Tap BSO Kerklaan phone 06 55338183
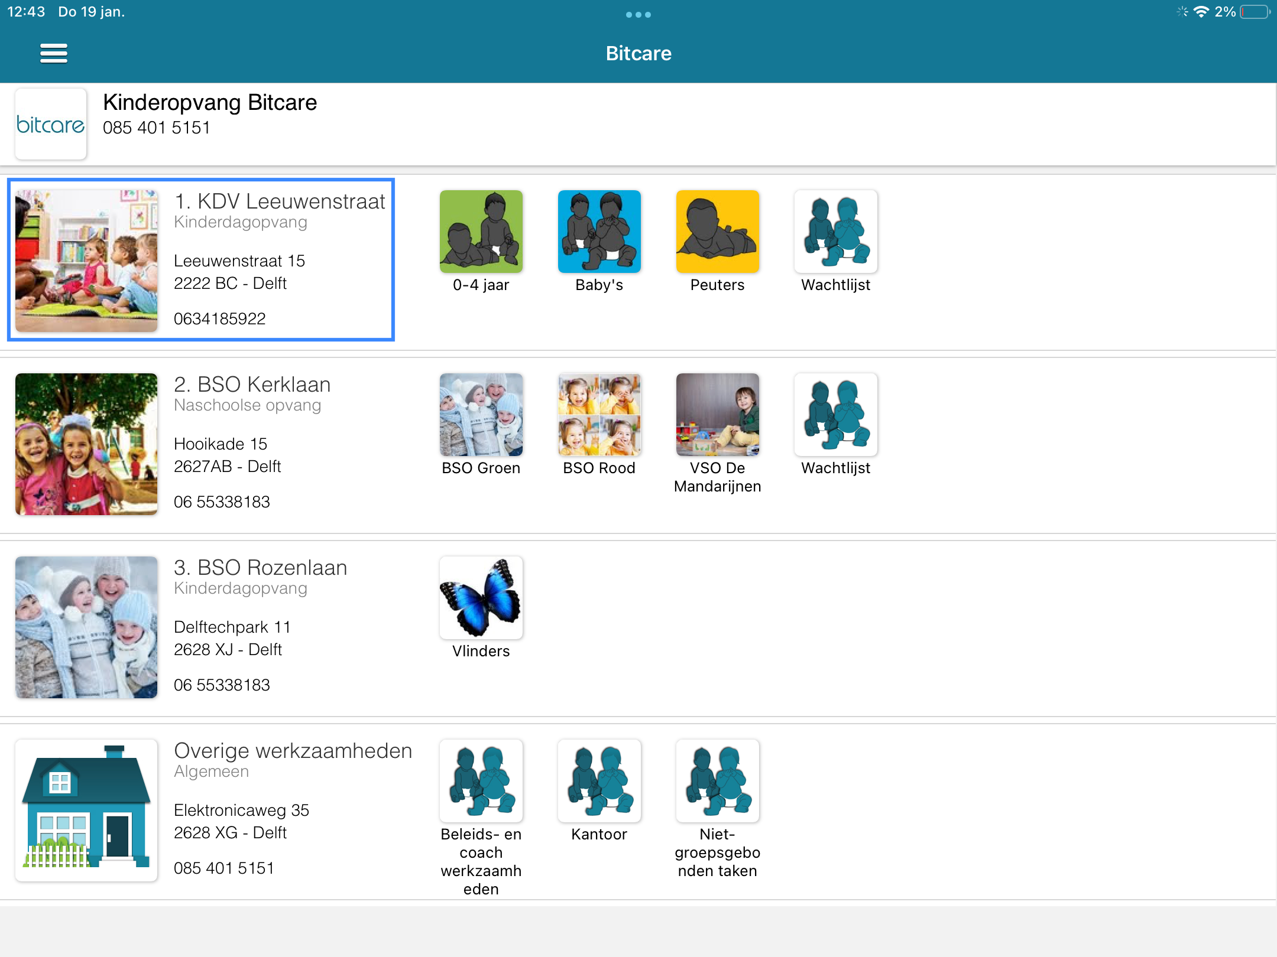1277x957 pixels. (x=222, y=502)
